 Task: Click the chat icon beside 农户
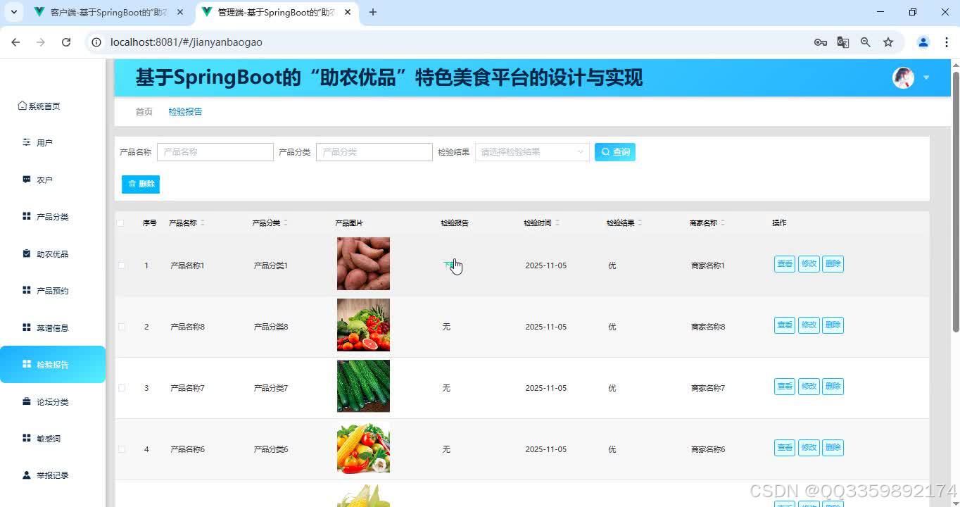tap(27, 180)
